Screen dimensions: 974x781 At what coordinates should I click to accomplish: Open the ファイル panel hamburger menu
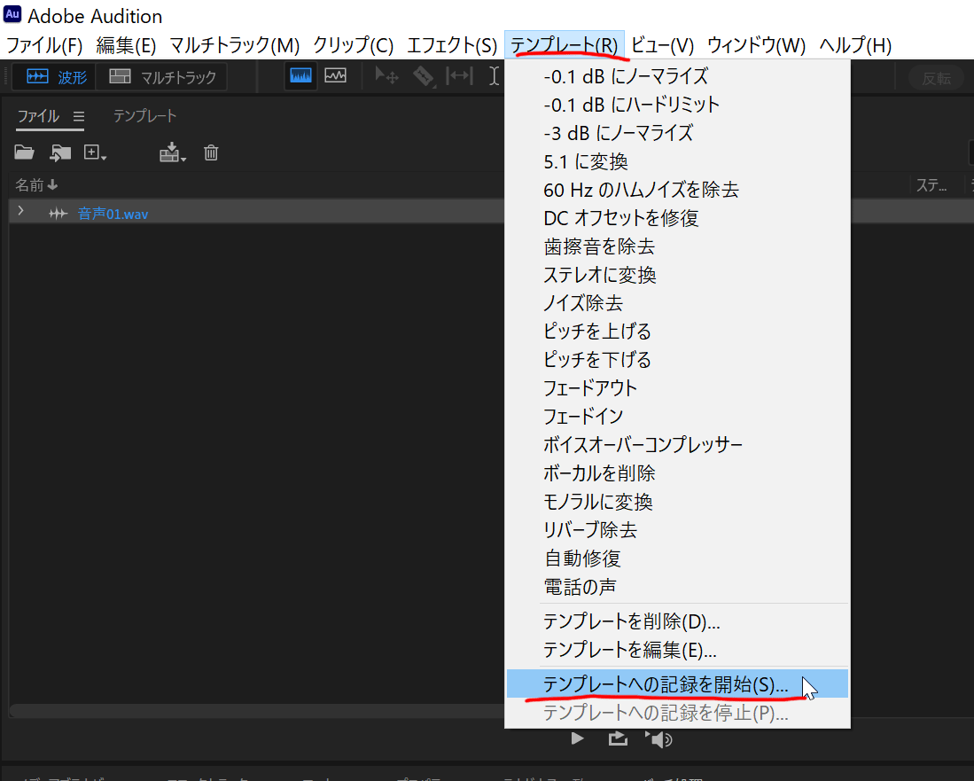pyautogui.click(x=79, y=115)
